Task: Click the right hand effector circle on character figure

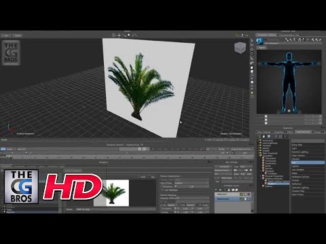Action: (x=319, y=64)
